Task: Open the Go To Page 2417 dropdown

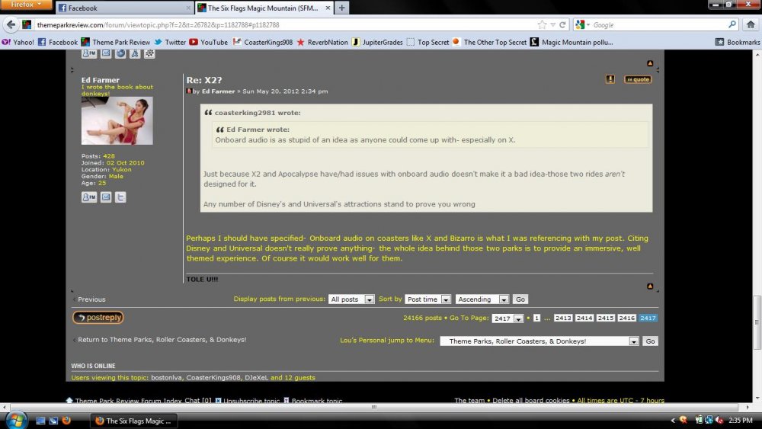Action: coord(507,319)
